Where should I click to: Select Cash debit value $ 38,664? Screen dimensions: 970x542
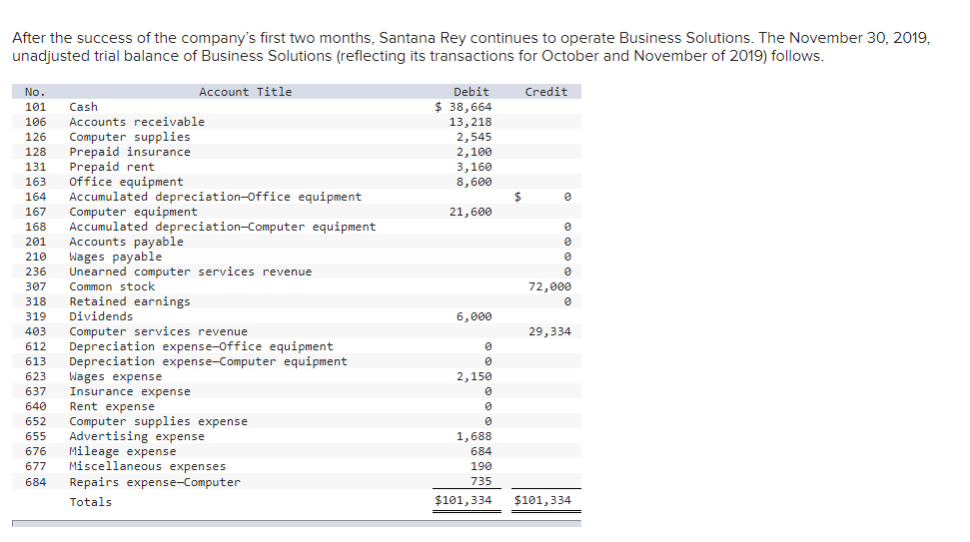463,107
